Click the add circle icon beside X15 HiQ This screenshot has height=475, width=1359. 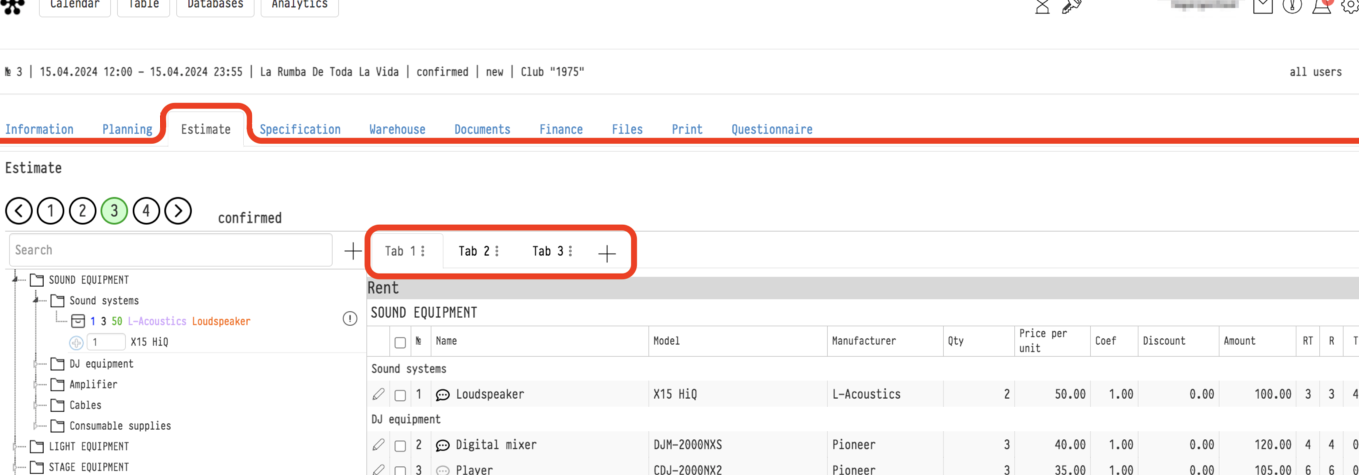point(76,343)
